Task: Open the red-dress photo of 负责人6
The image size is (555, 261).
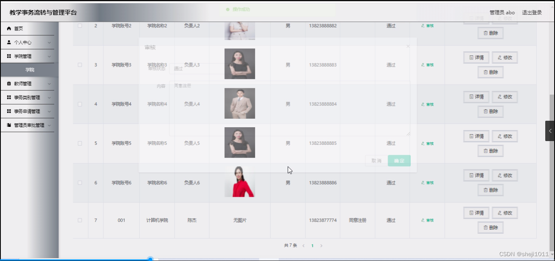Action: (240, 182)
